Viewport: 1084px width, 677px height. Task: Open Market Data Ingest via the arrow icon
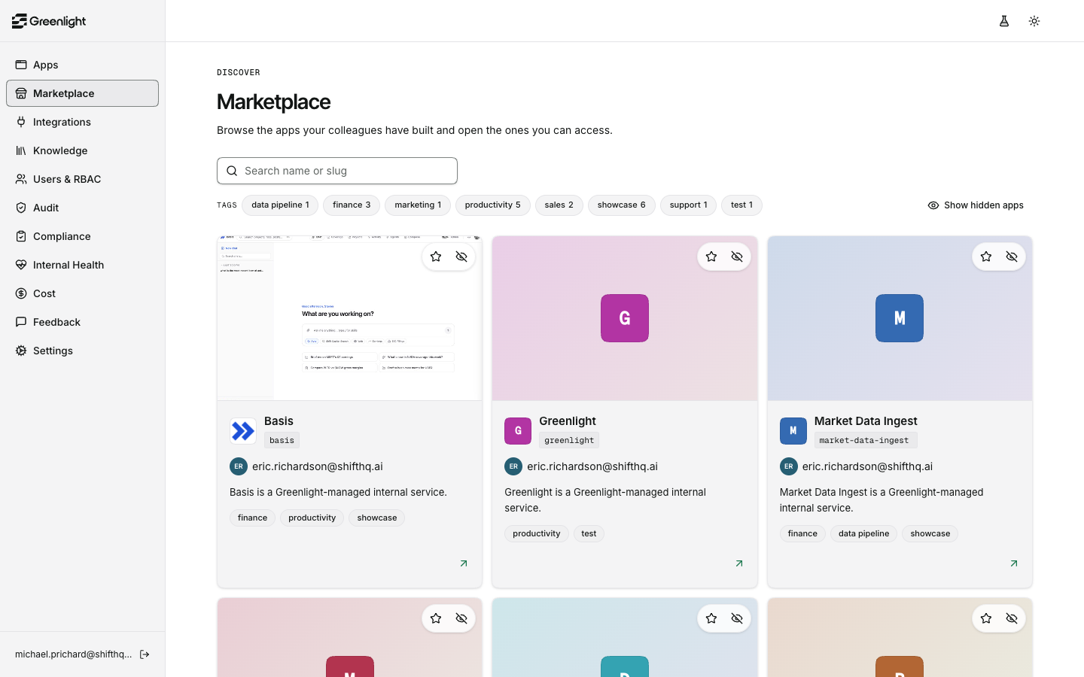click(1014, 563)
